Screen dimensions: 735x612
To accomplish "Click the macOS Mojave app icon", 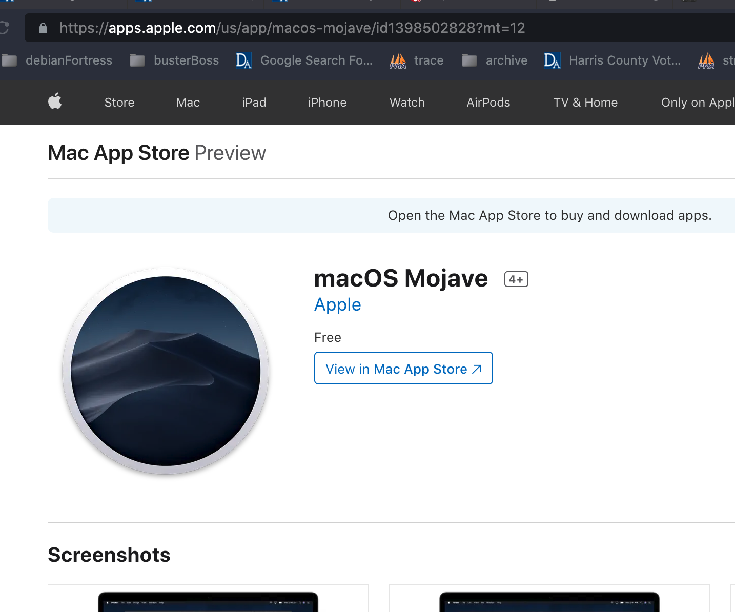I will point(166,371).
